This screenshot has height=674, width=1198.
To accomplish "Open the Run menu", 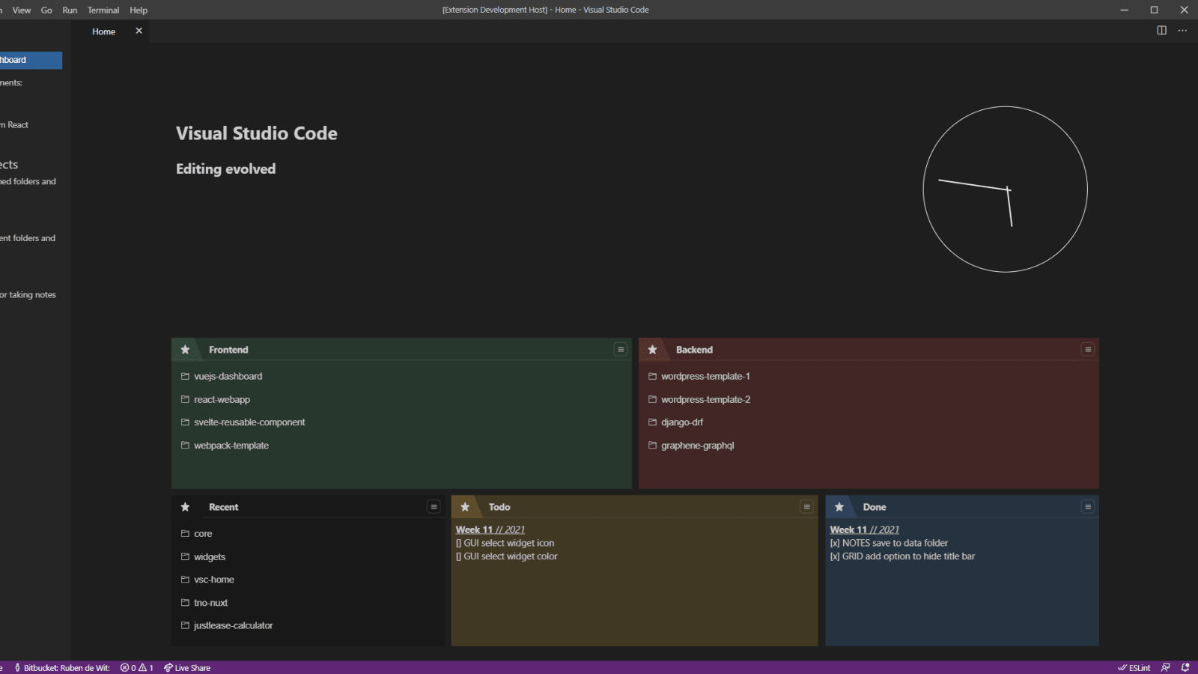I will (70, 10).
